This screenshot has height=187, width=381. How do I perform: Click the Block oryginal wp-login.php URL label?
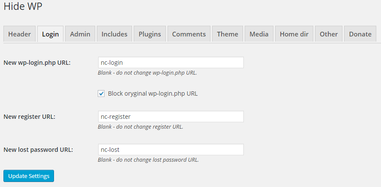[153, 93]
